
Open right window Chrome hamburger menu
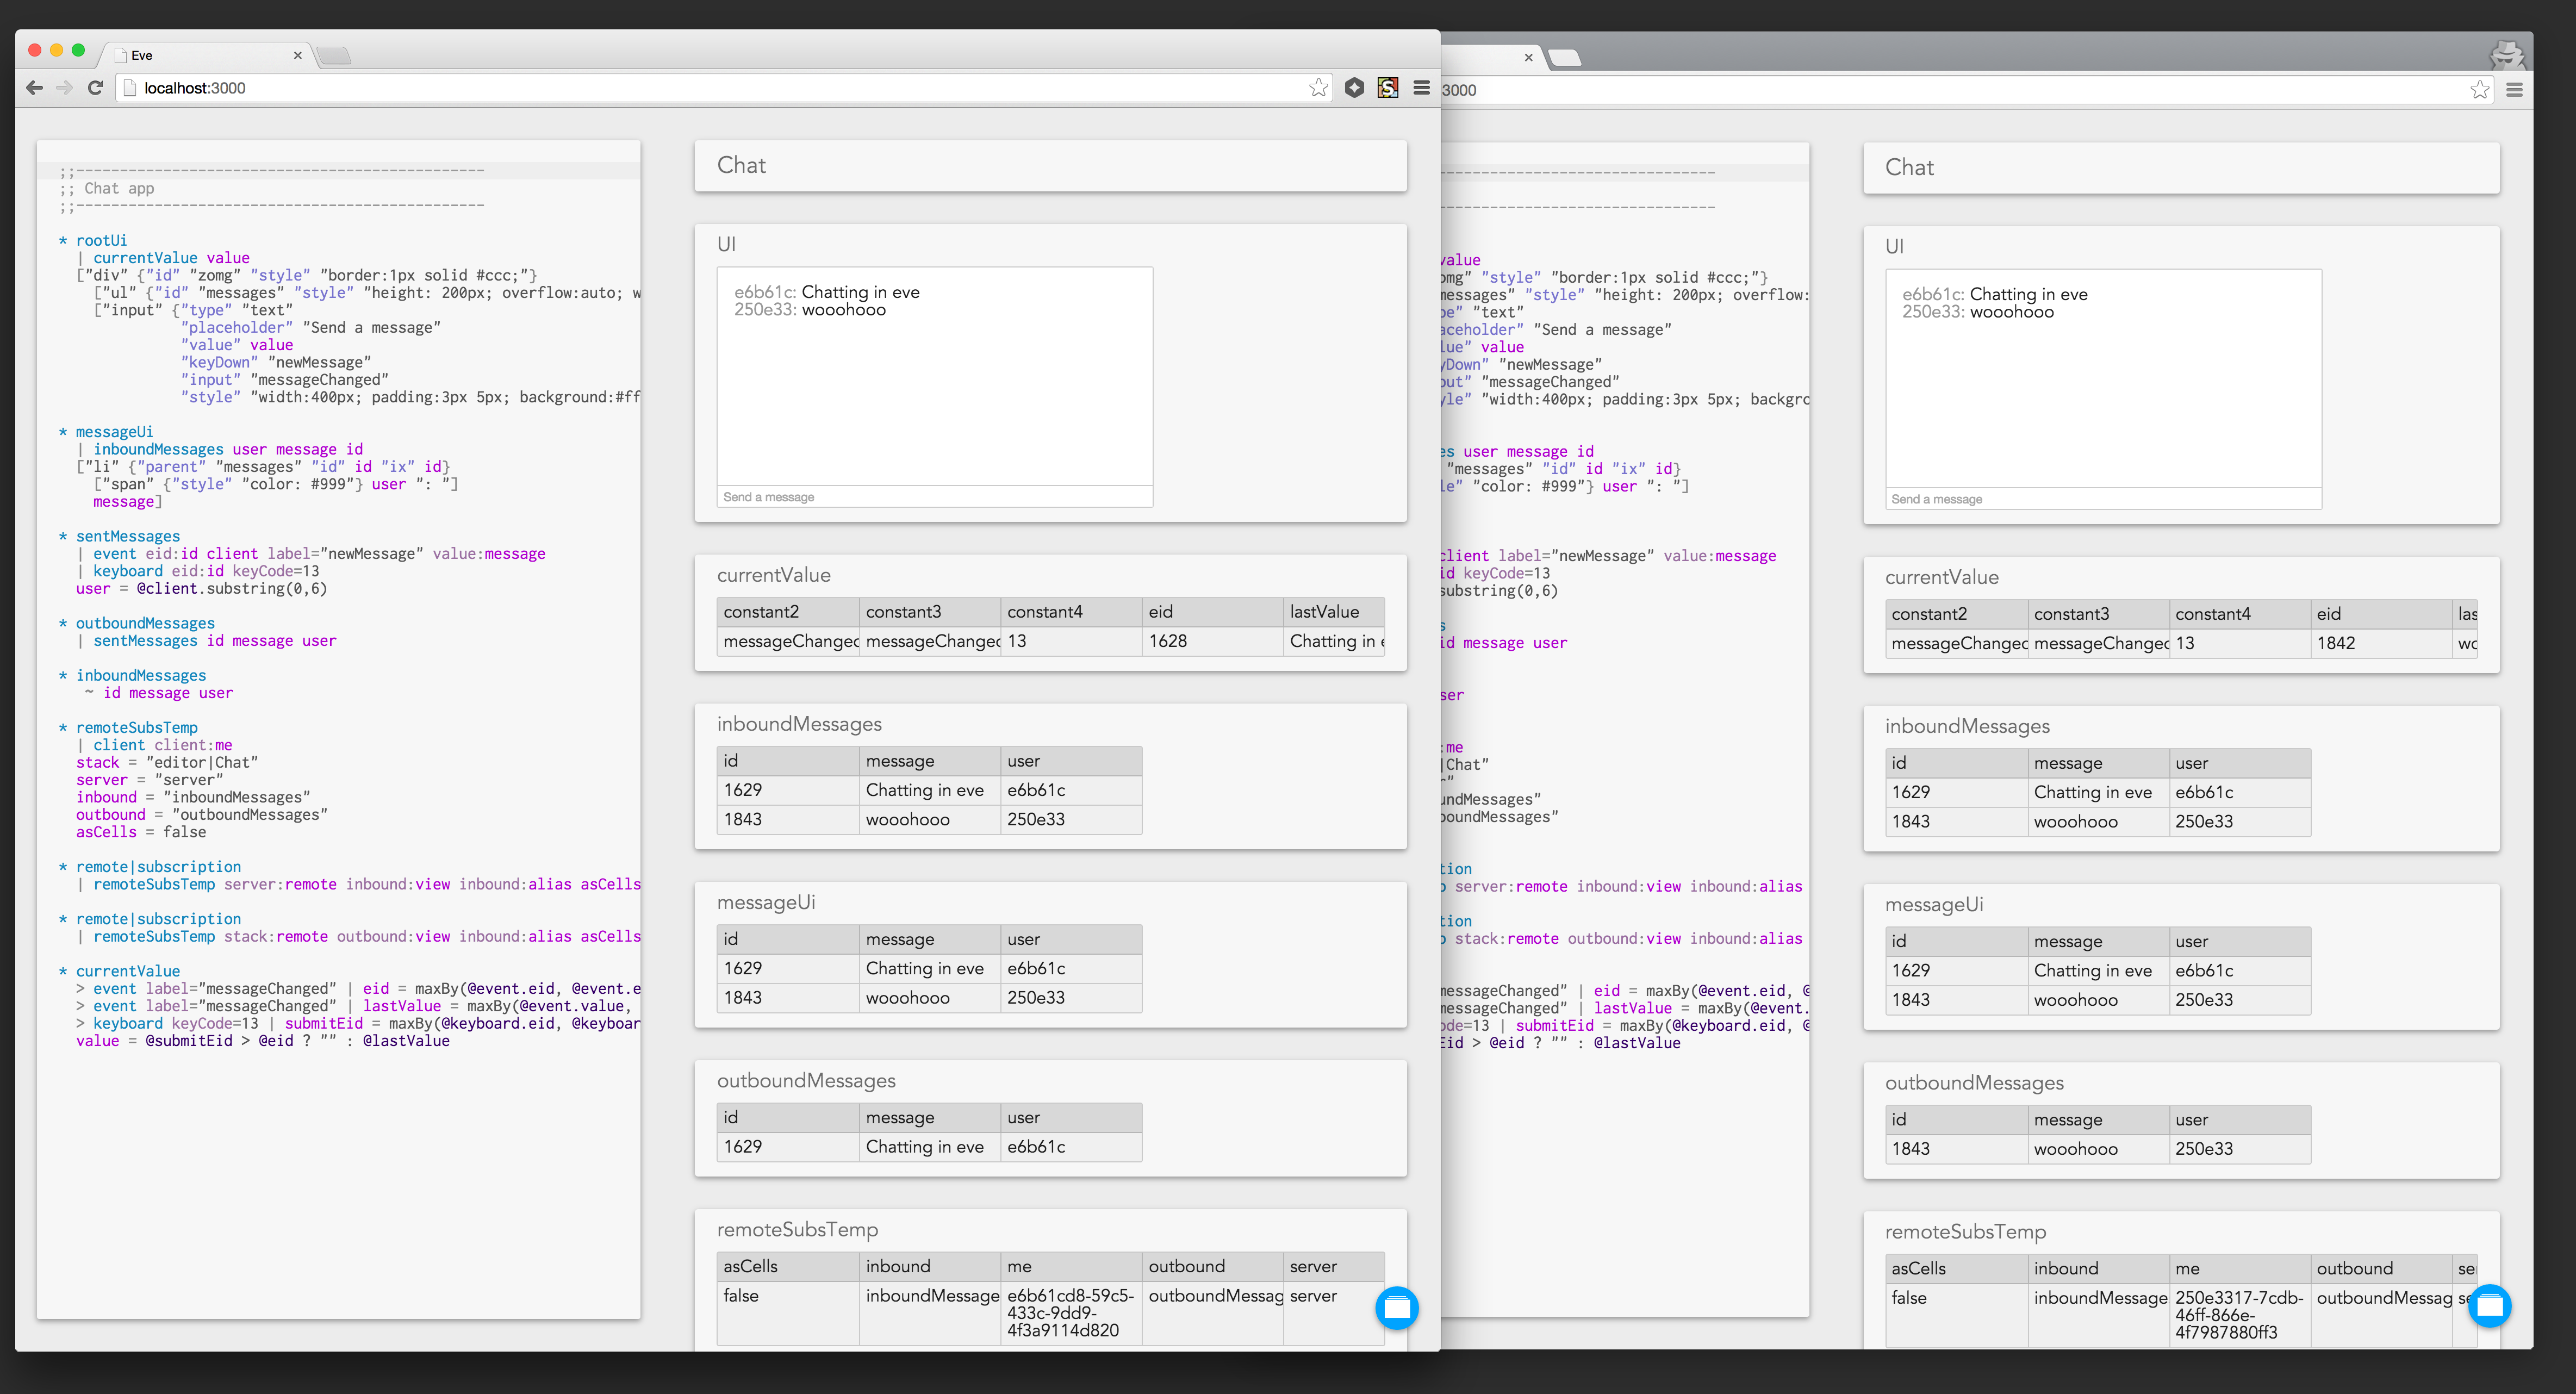[2514, 90]
